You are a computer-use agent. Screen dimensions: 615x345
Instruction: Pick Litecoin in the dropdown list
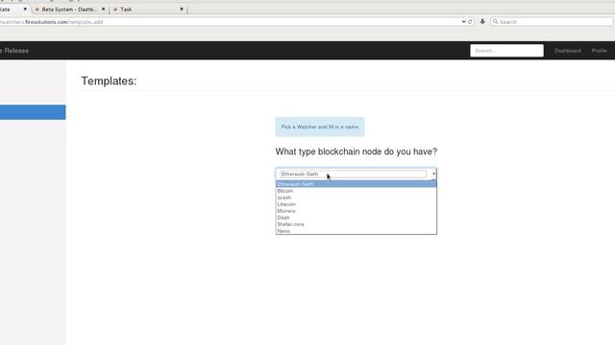357,204
